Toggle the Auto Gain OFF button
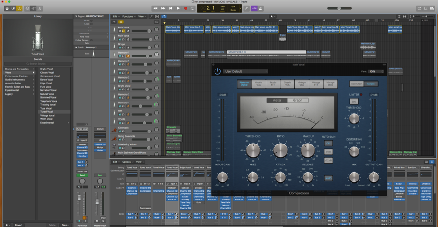 329,144
